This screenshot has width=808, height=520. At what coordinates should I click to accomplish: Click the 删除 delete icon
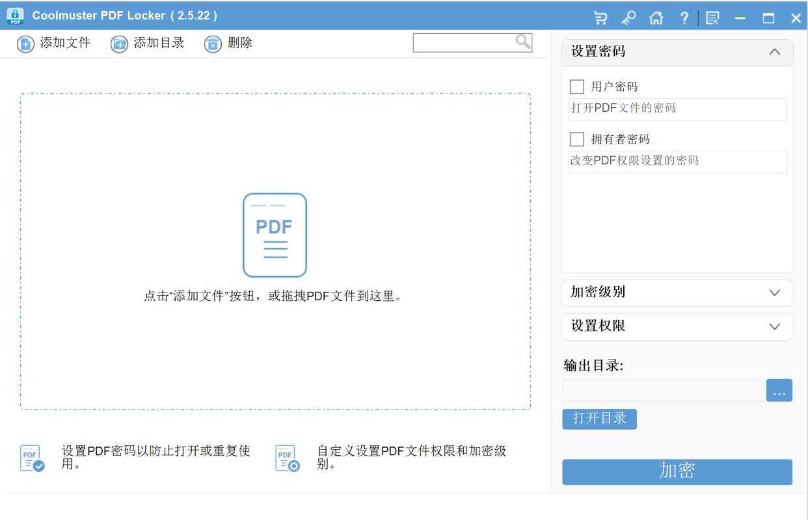213,43
